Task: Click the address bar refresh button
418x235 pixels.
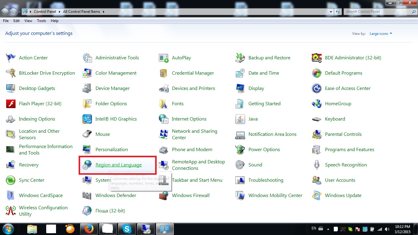Action: tap(338, 12)
